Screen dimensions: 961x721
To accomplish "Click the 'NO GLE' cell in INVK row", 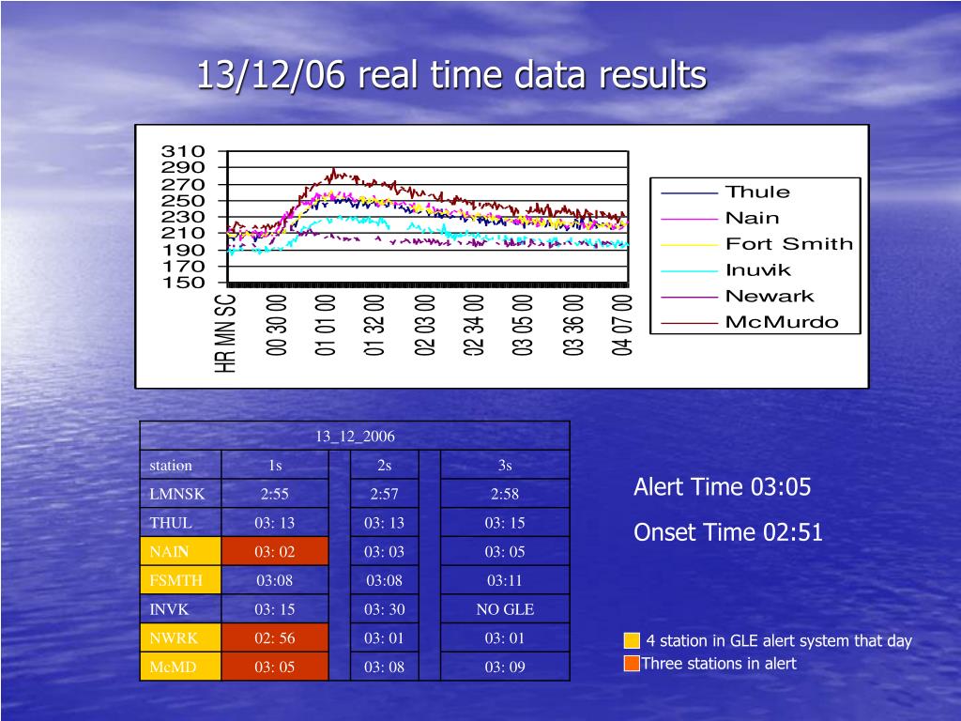I will pyautogui.click(x=505, y=608).
